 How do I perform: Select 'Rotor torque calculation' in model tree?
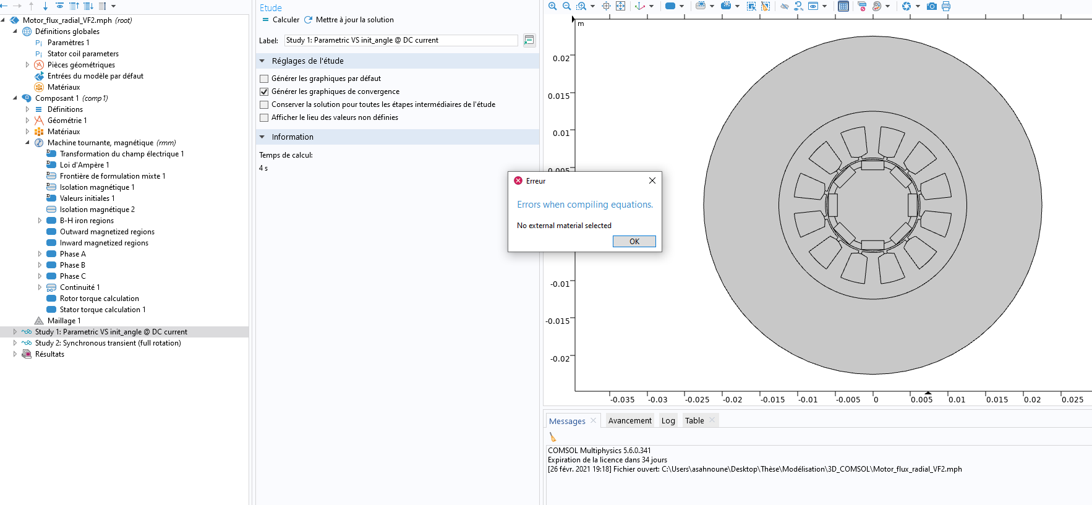pyautogui.click(x=99, y=299)
